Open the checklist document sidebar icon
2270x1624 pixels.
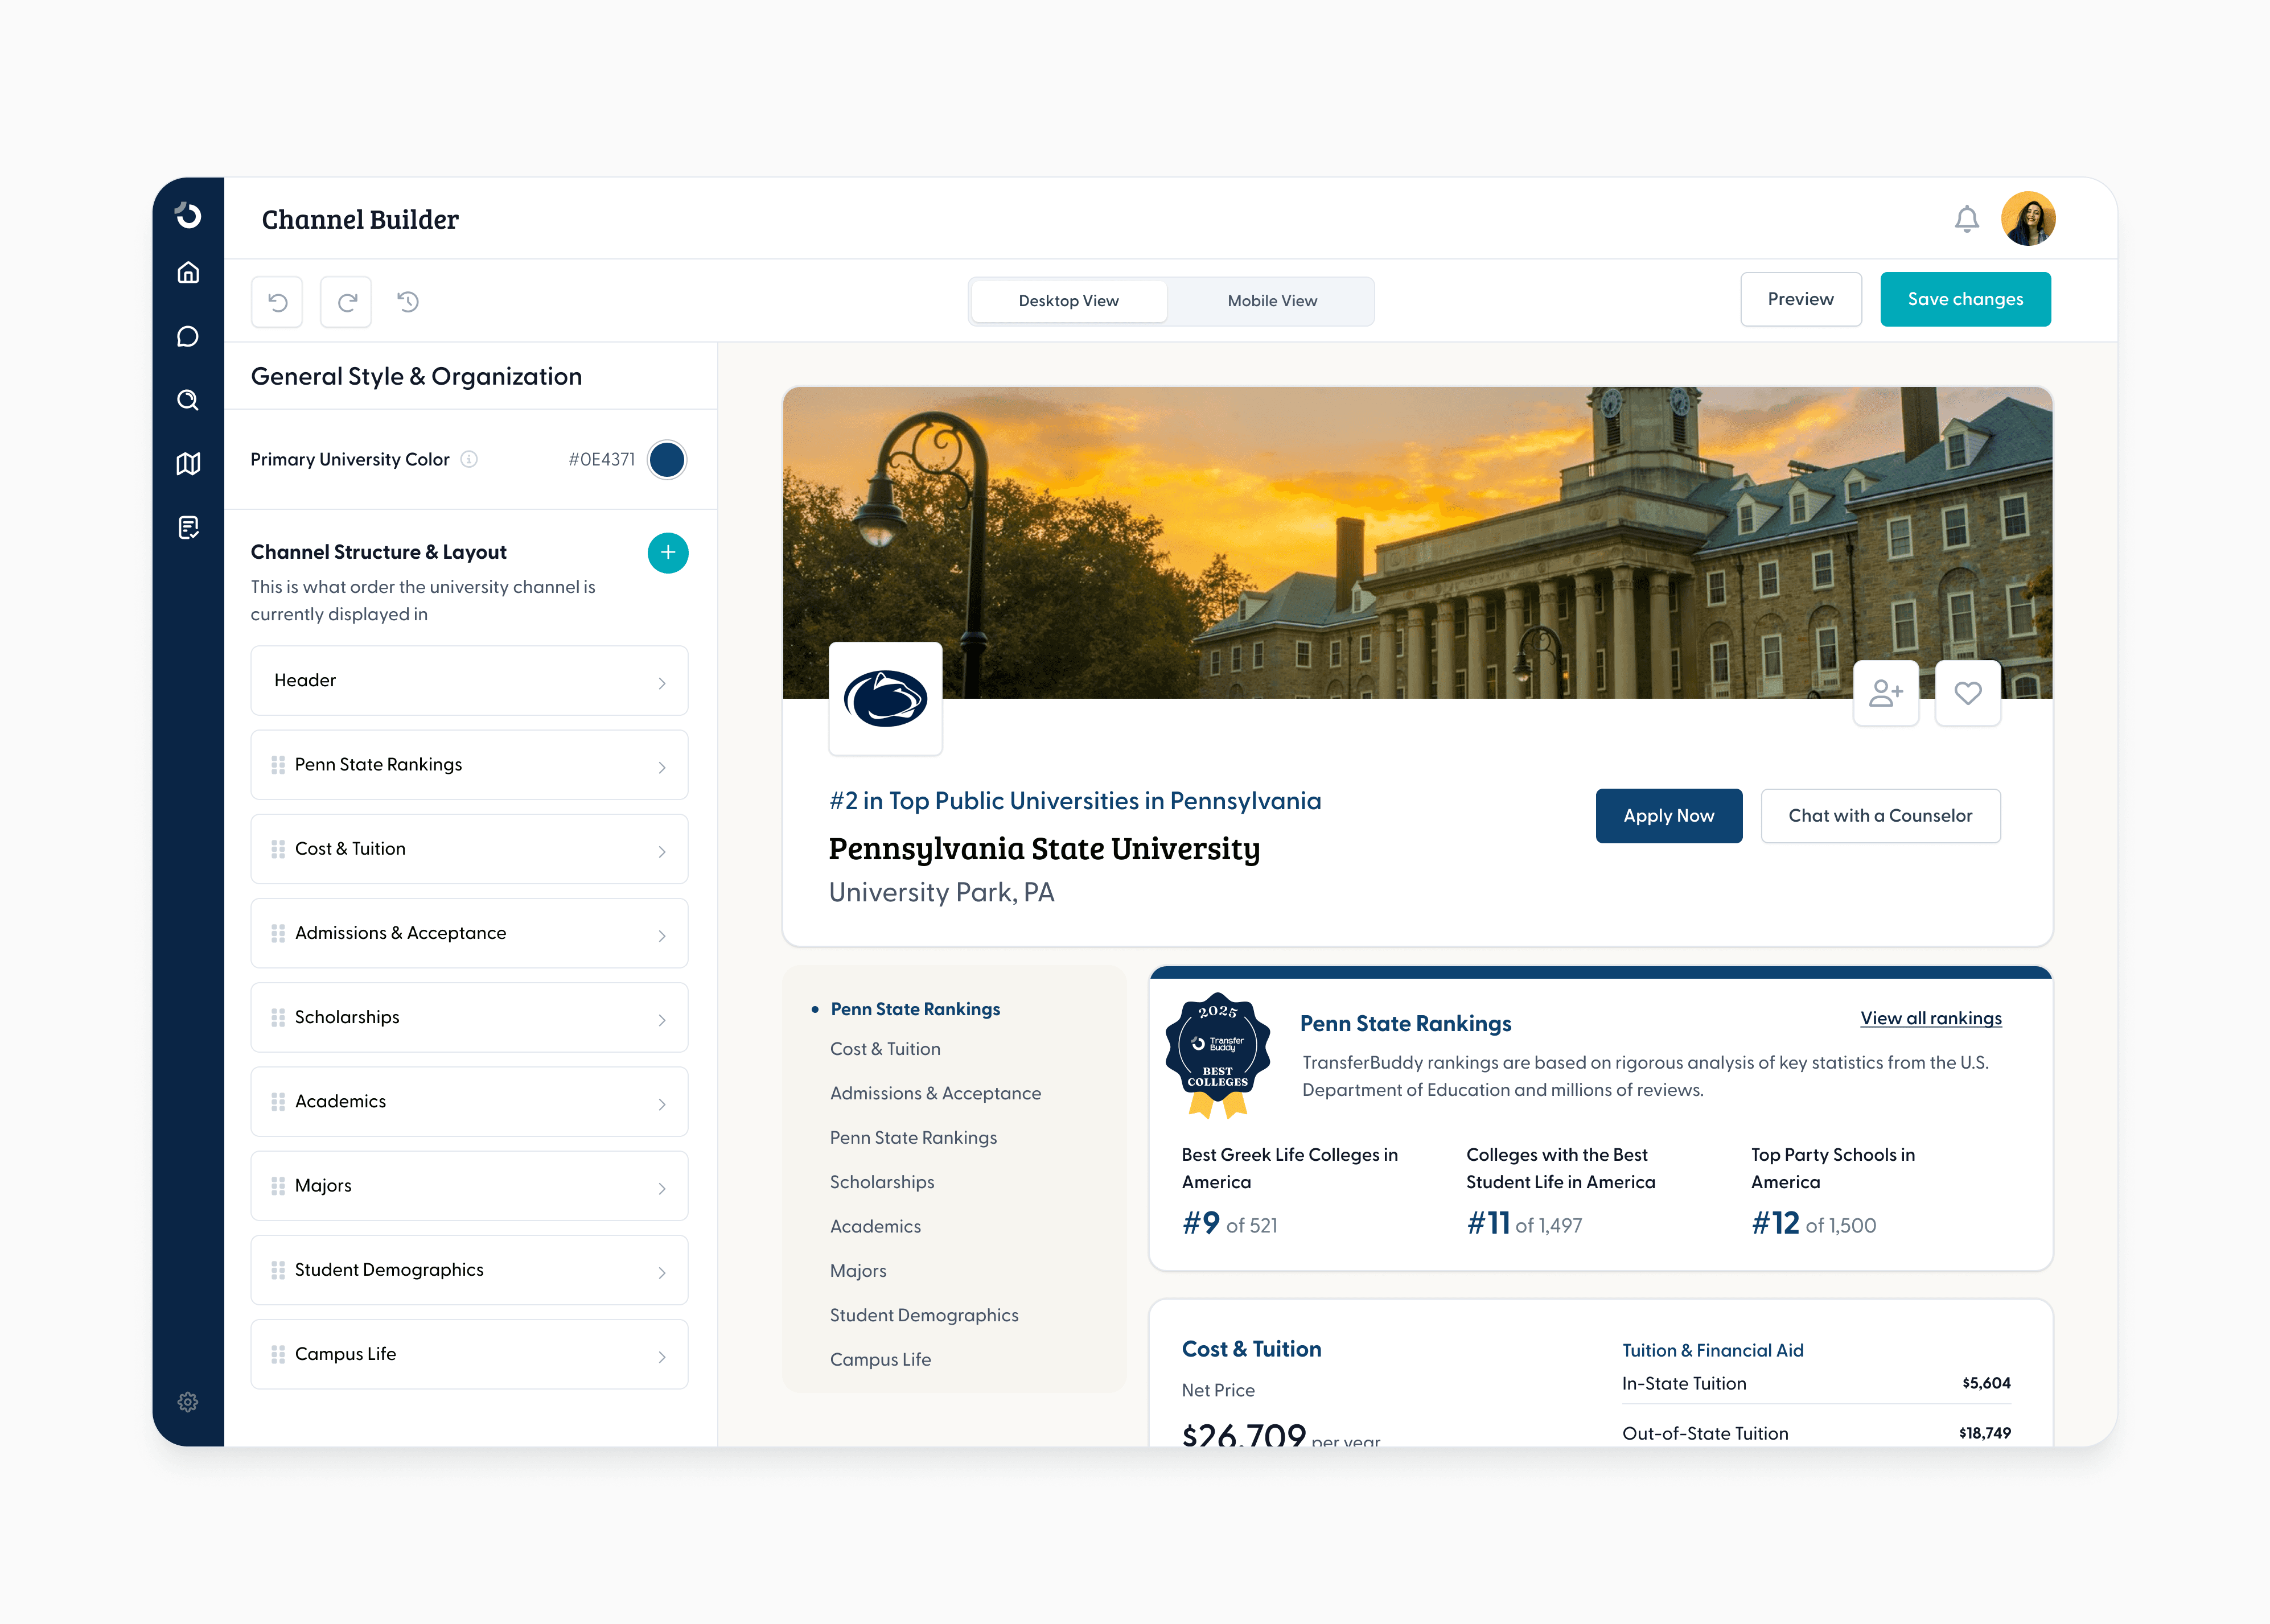(188, 527)
